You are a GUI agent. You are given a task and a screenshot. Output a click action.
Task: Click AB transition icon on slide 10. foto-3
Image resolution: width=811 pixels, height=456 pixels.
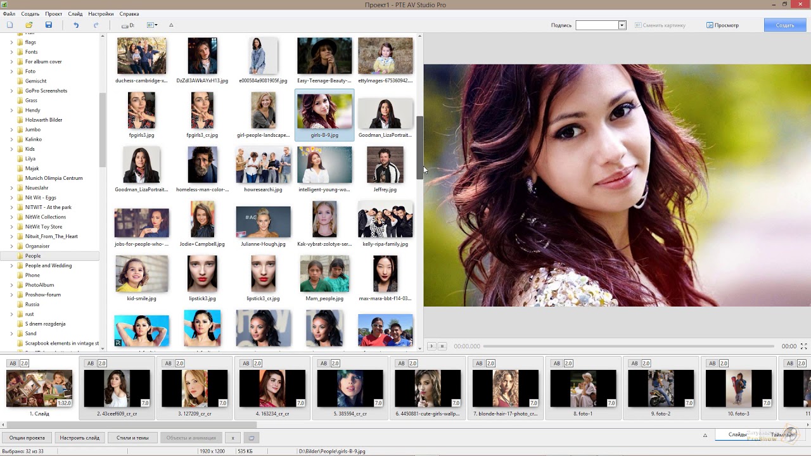pos(713,364)
